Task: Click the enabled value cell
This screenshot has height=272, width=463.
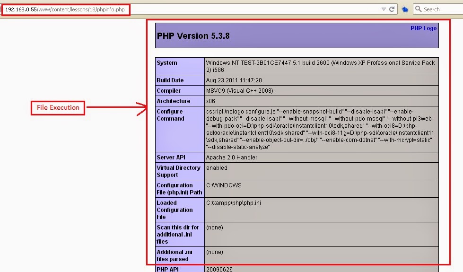Action: (321, 171)
